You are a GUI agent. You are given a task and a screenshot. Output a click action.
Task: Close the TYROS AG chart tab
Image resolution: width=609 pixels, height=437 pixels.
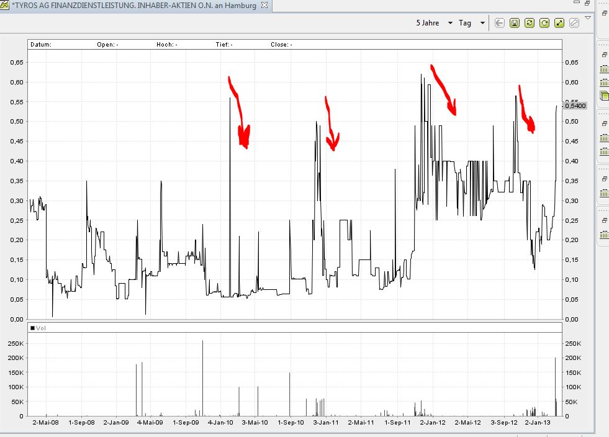pos(264,5)
